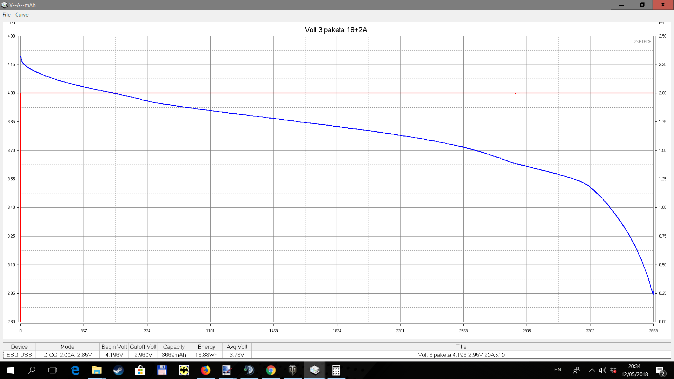Launch Firefox from the taskbar
The height and width of the screenshot is (379, 674).
pyautogui.click(x=205, y=370)
